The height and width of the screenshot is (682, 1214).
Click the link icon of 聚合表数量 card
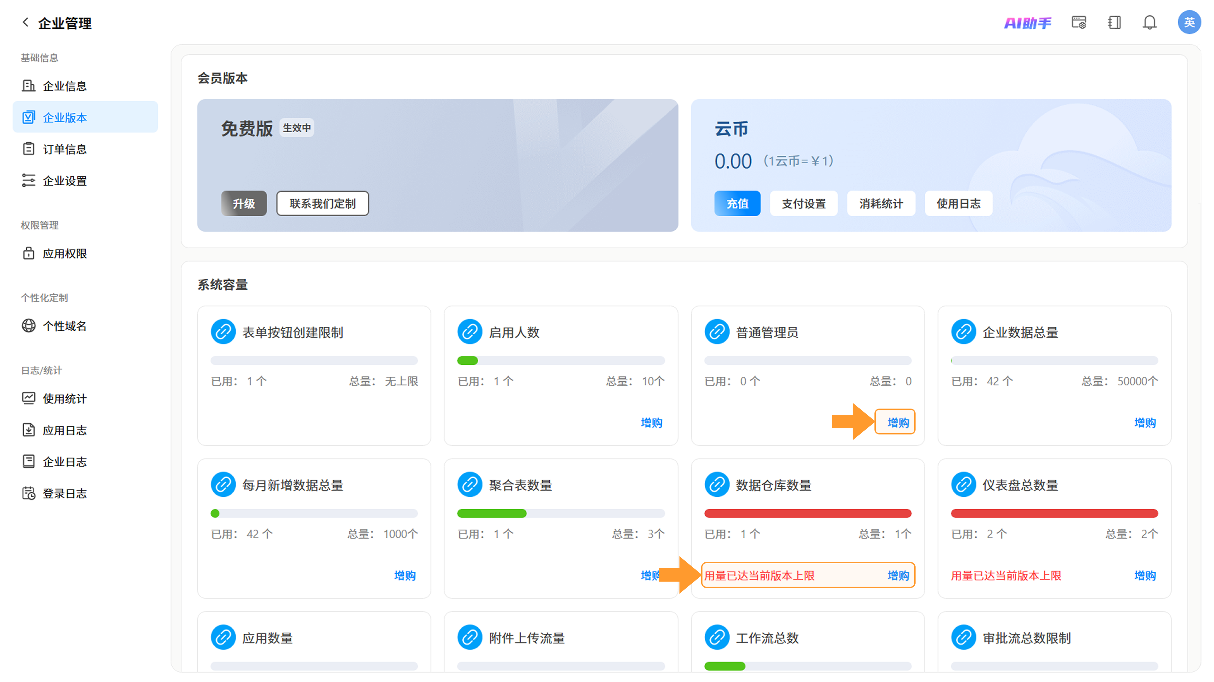pos(470,485)
